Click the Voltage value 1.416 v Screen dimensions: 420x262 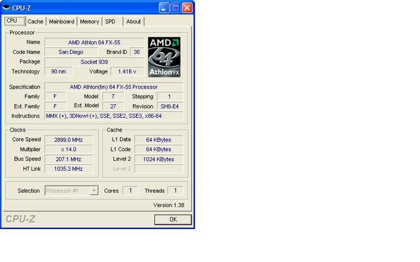127,71
